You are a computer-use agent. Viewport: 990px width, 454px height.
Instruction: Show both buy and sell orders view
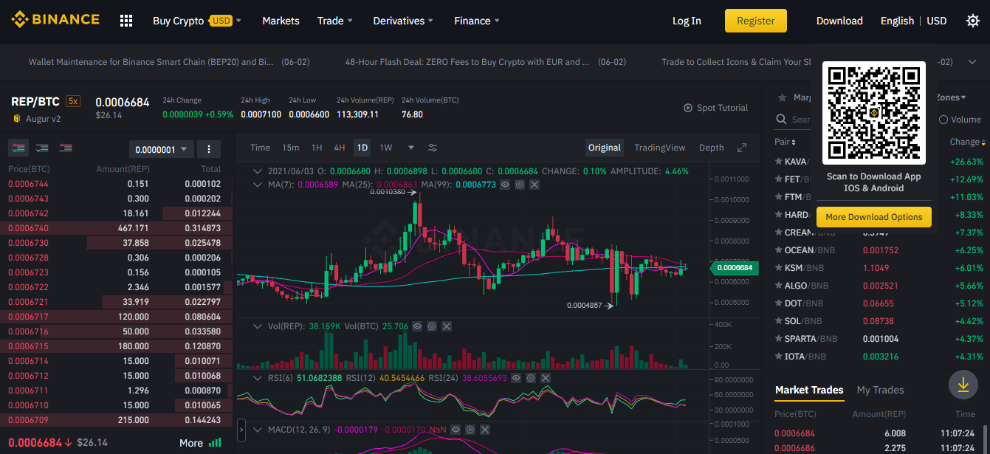[x=18, y=148]
